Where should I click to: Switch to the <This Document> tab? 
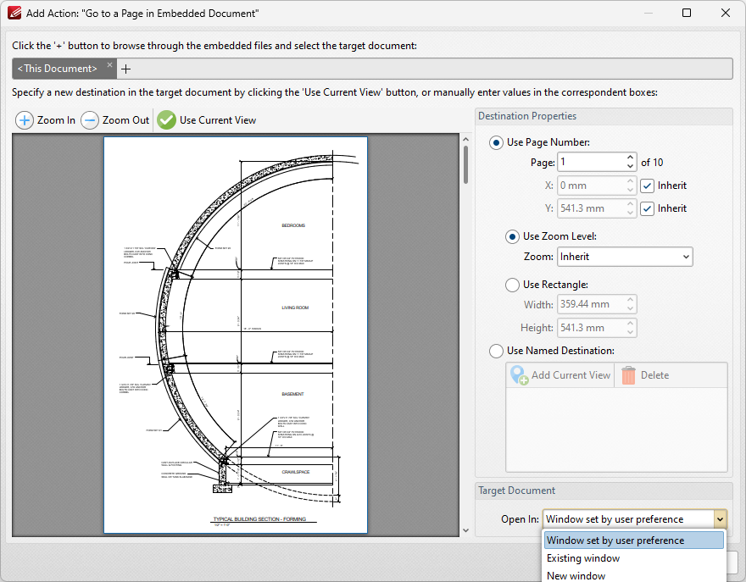tap(57, 69)
